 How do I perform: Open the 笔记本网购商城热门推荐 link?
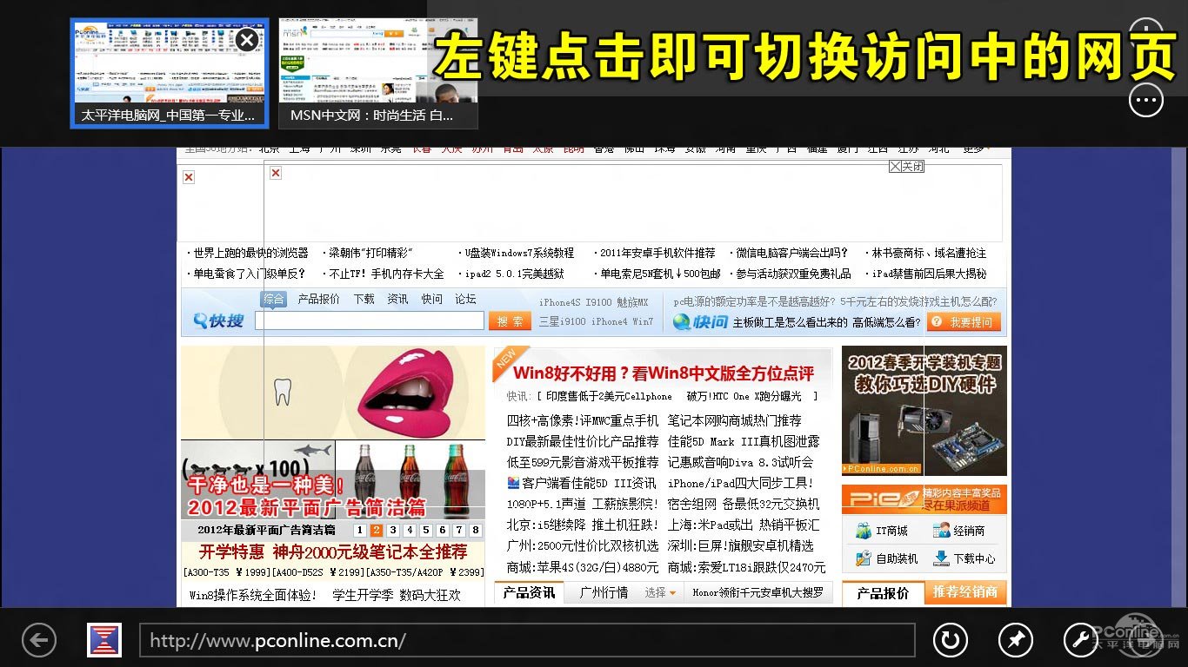coord(735,420)
